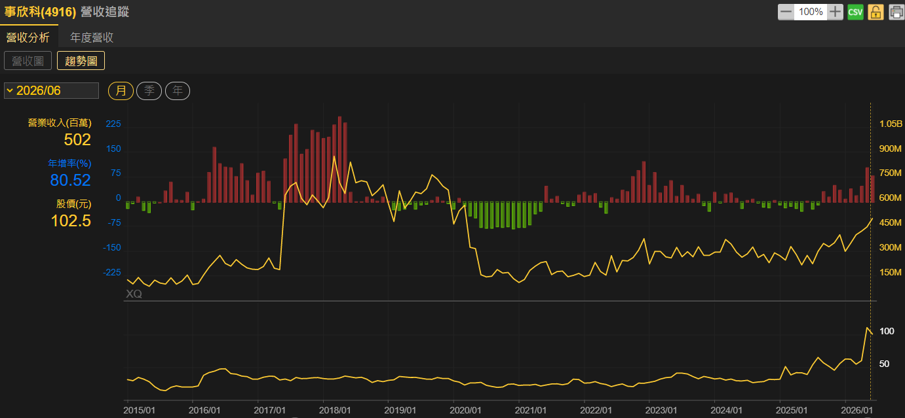Export data with the CSV icon
Image resolution: width=905 pixels, height=418 pixels.
click(x=855, y=12)
